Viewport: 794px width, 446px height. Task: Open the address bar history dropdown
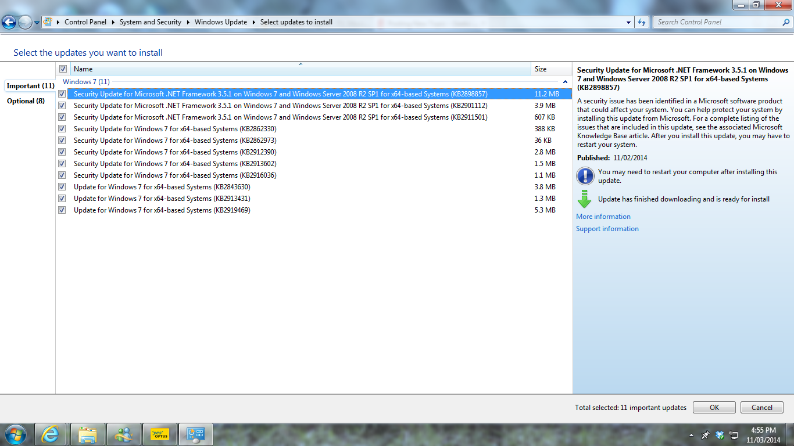[x=629, y=22]
